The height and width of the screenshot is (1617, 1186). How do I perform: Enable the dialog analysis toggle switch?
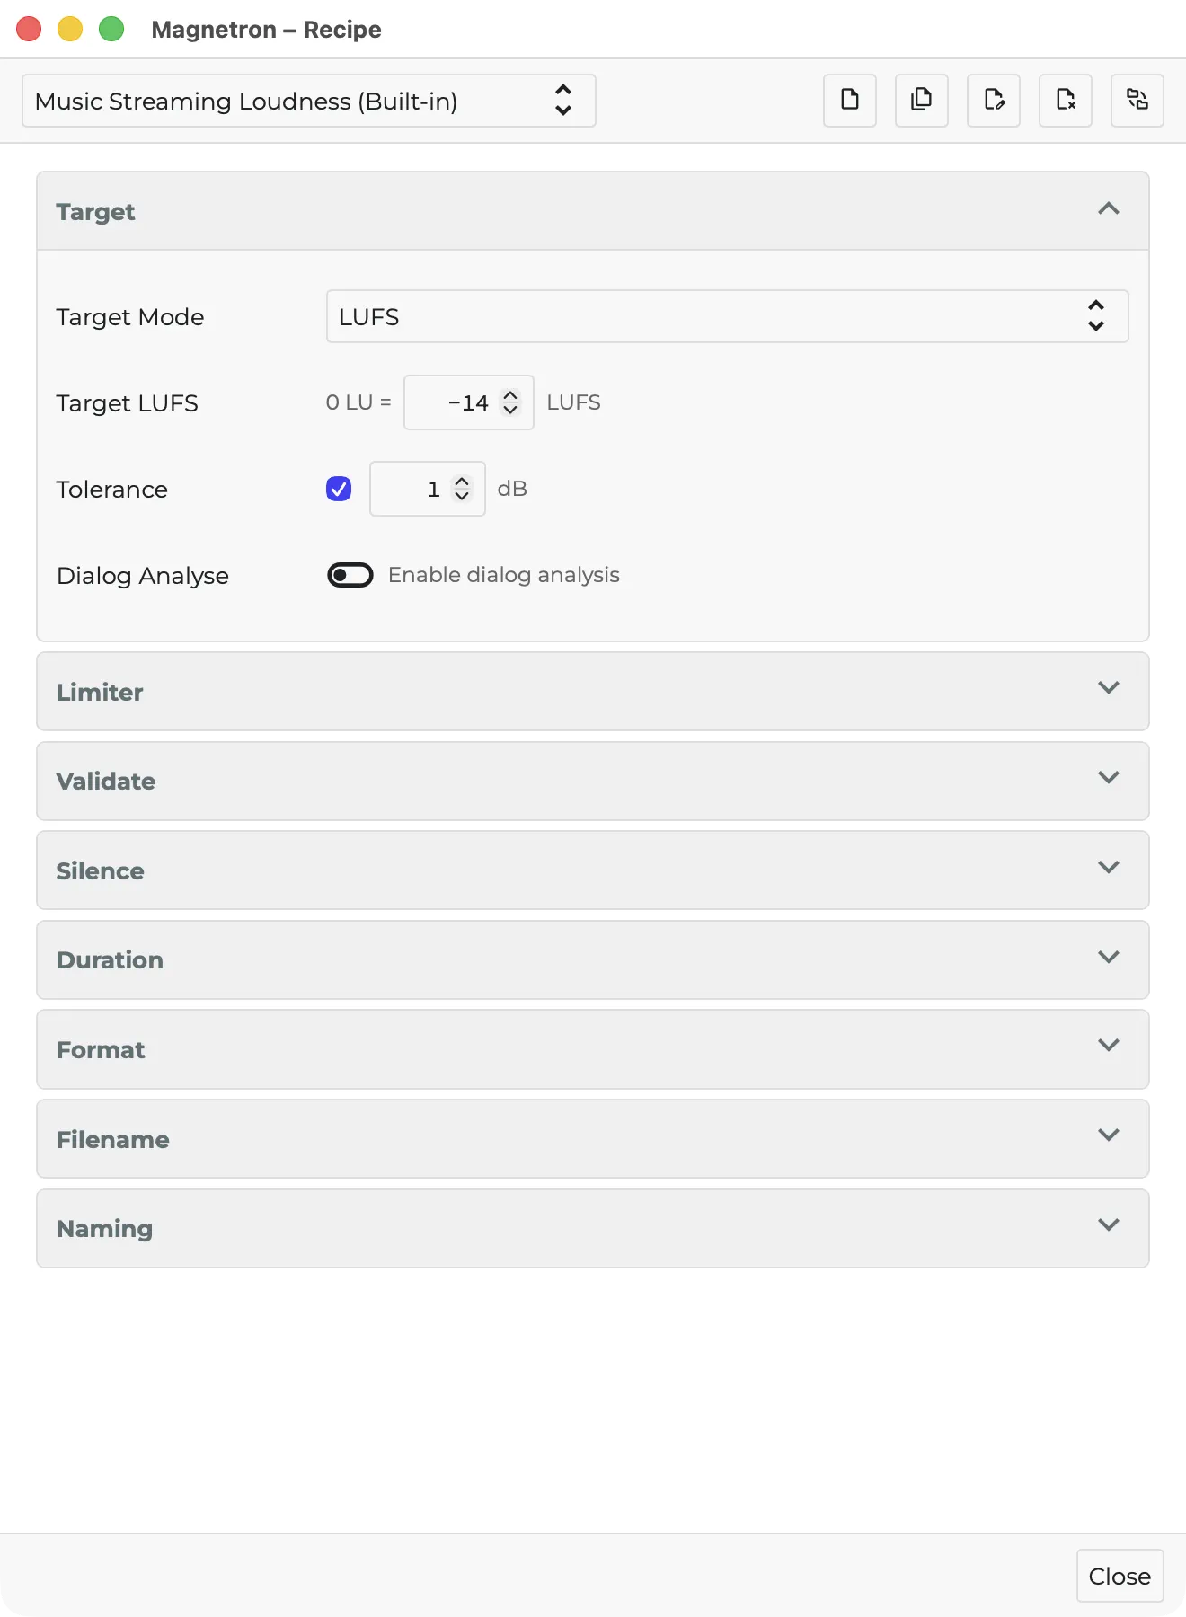point(350,575)
